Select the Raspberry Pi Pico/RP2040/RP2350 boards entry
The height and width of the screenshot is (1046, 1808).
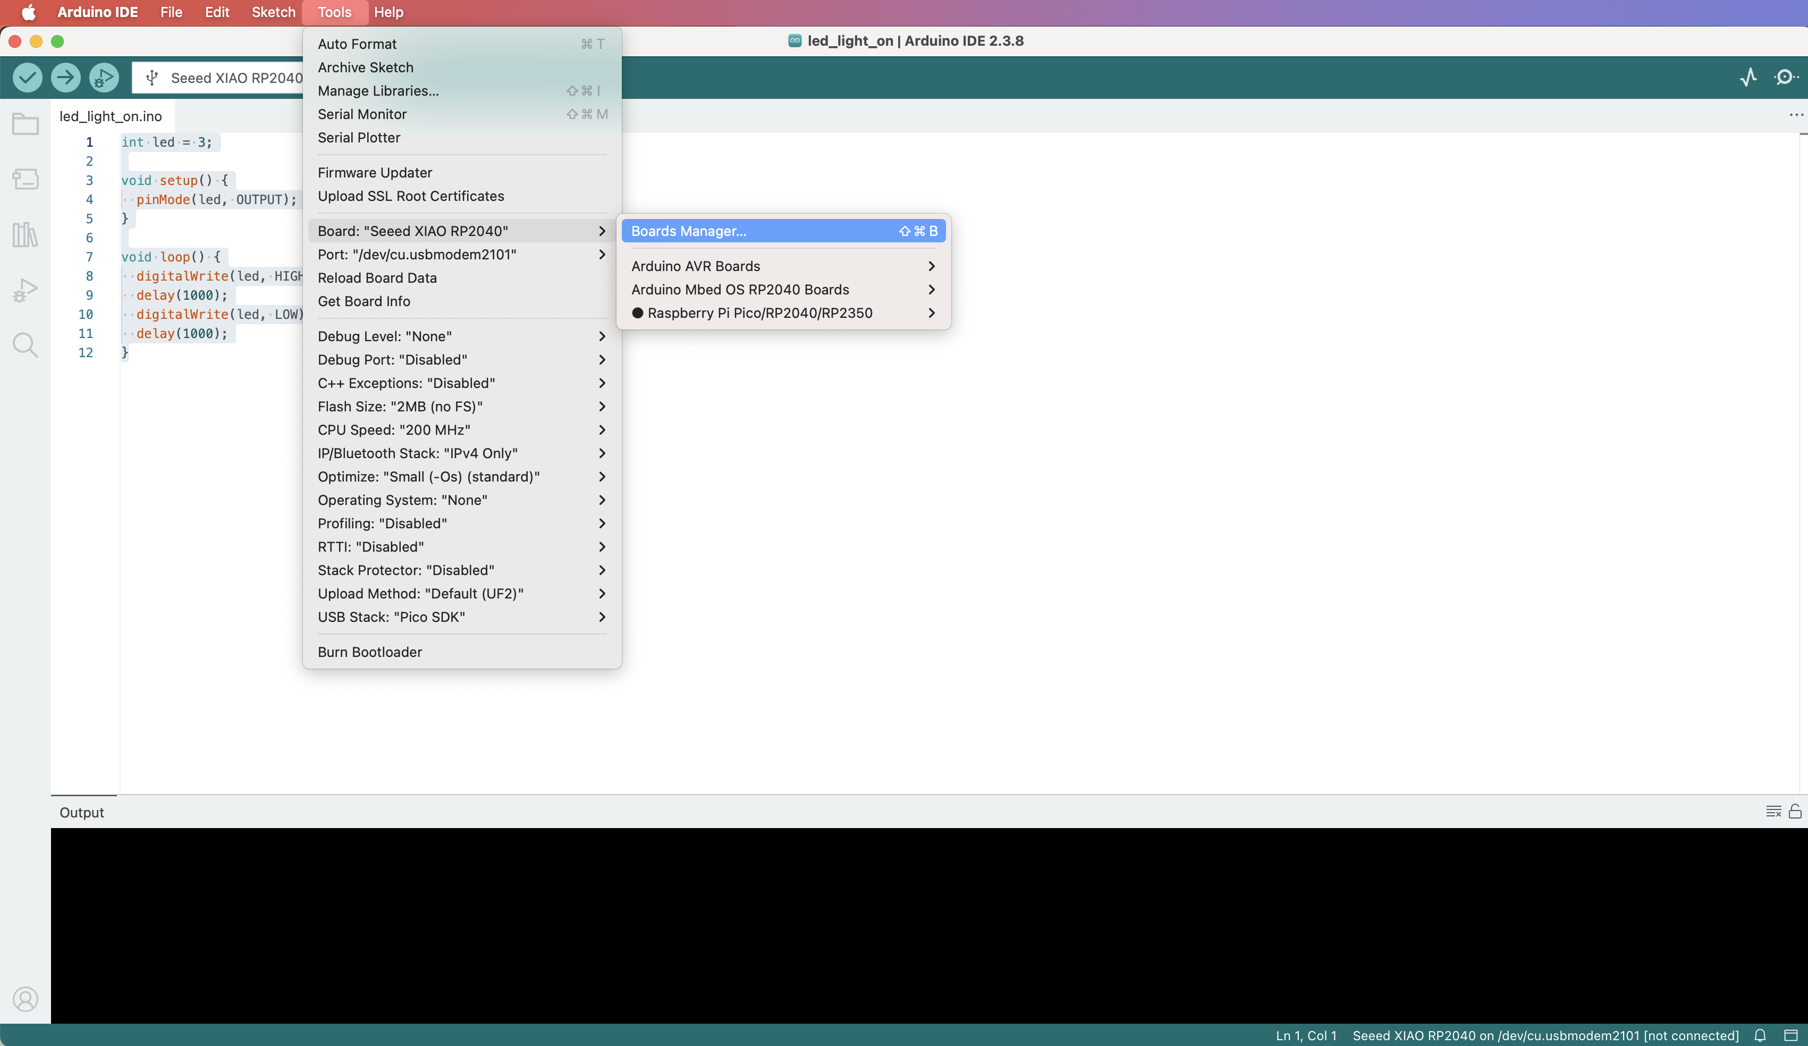tap(759, 313)
